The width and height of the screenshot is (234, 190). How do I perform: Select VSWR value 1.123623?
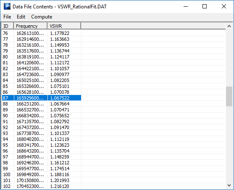pos(60,145)
